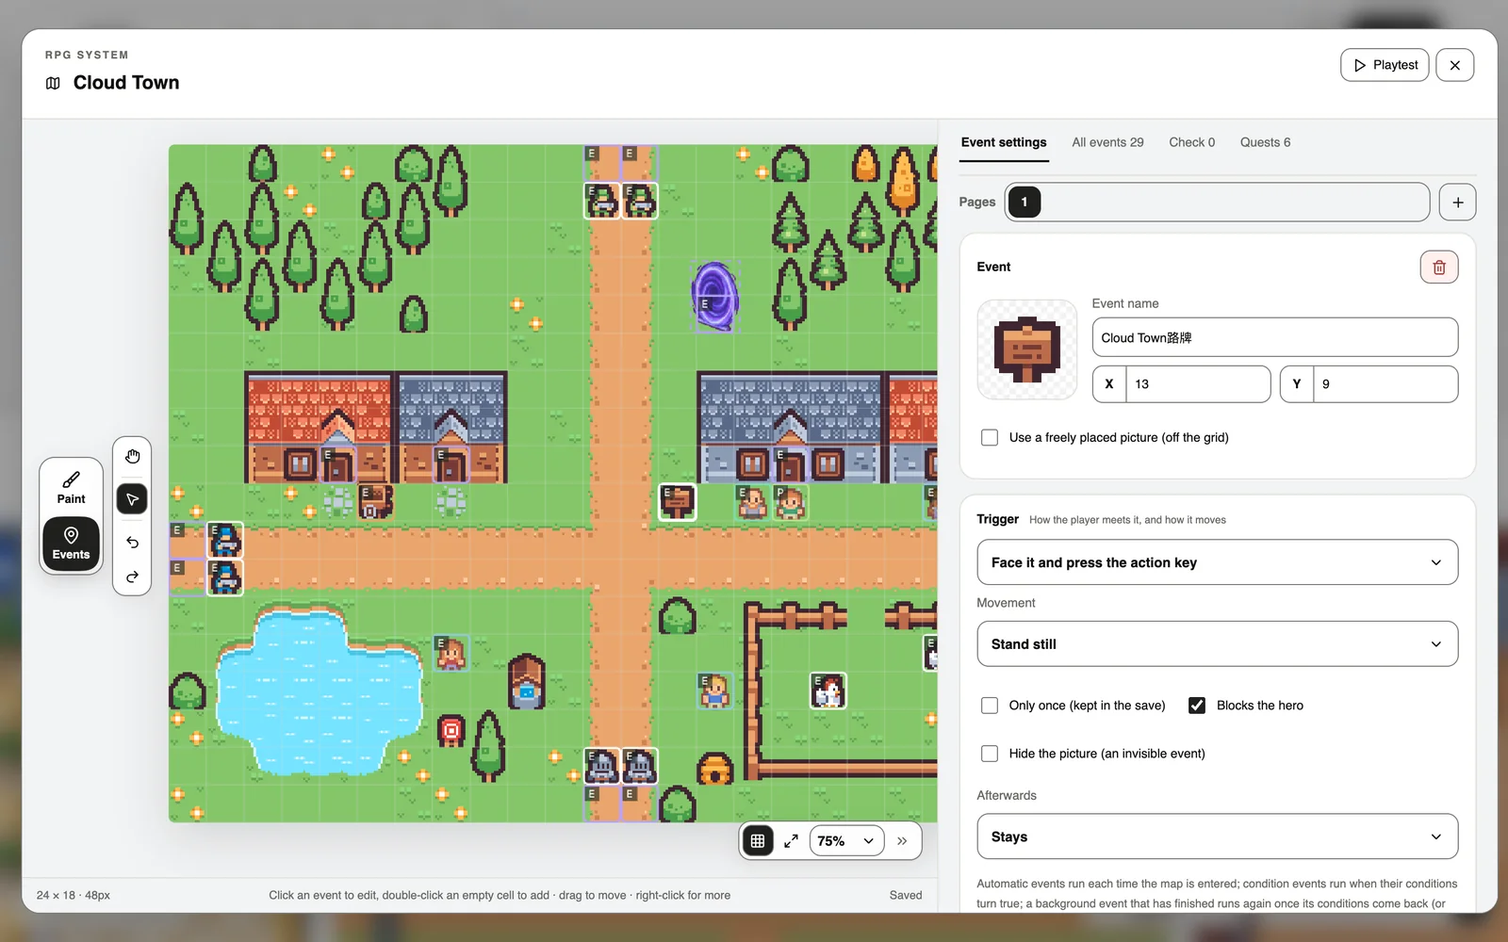Undo the last map edit
1508x942 pixels.
click(132, 543)
